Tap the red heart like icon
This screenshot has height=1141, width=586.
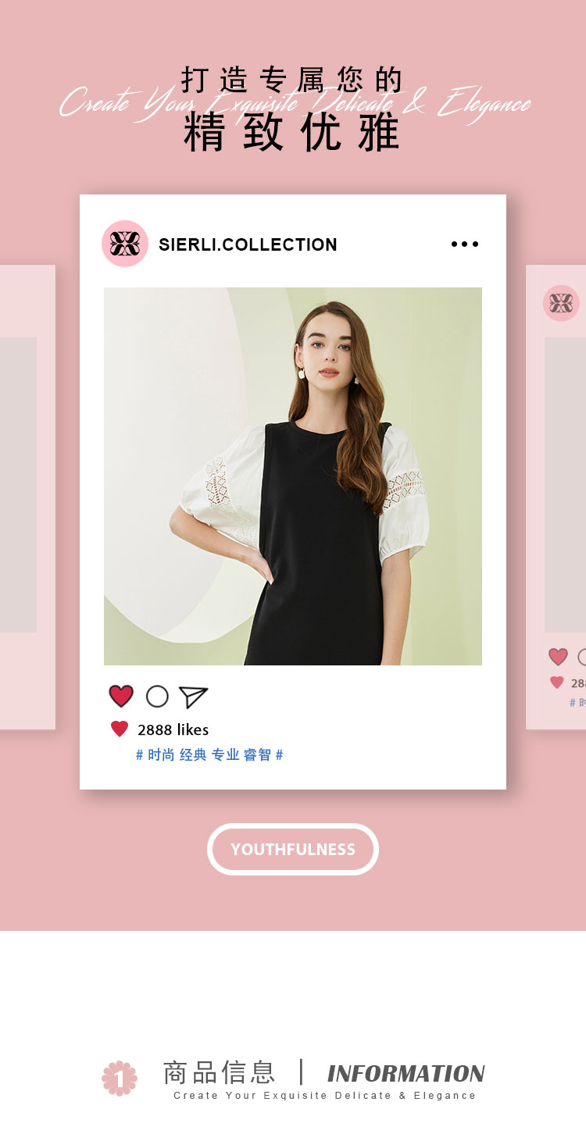[x=121, y=696]
